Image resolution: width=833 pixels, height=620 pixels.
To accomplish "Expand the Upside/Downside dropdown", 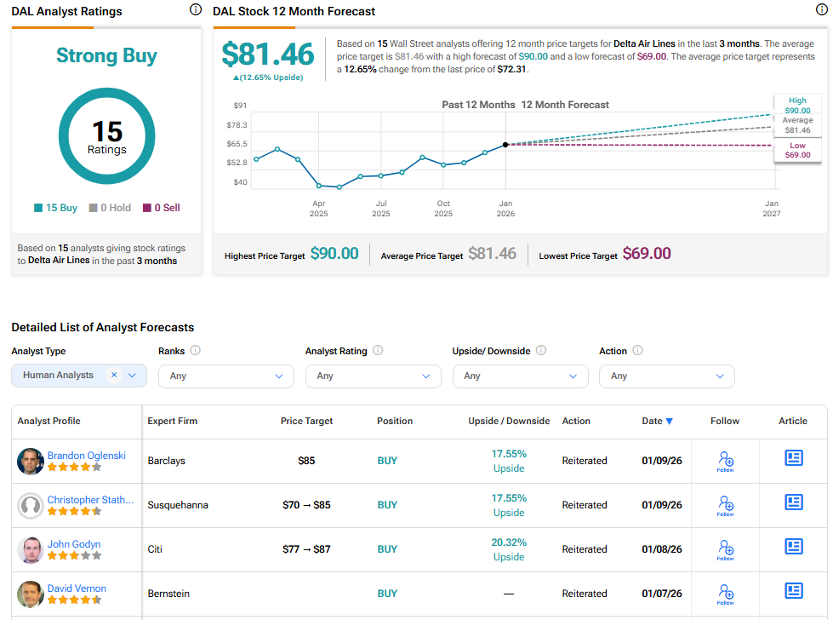I will click(x=519, y=376).
